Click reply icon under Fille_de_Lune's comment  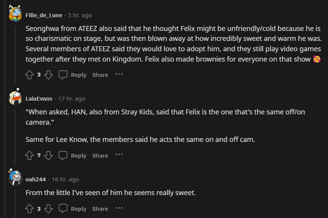63,75
